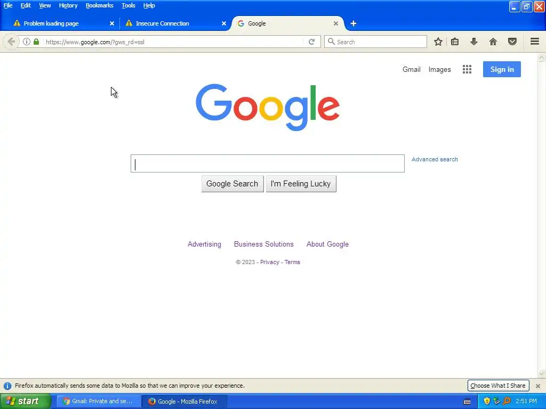Open the Help menu
Viewport: 546px width, 409px height.
tap(149, 5)
